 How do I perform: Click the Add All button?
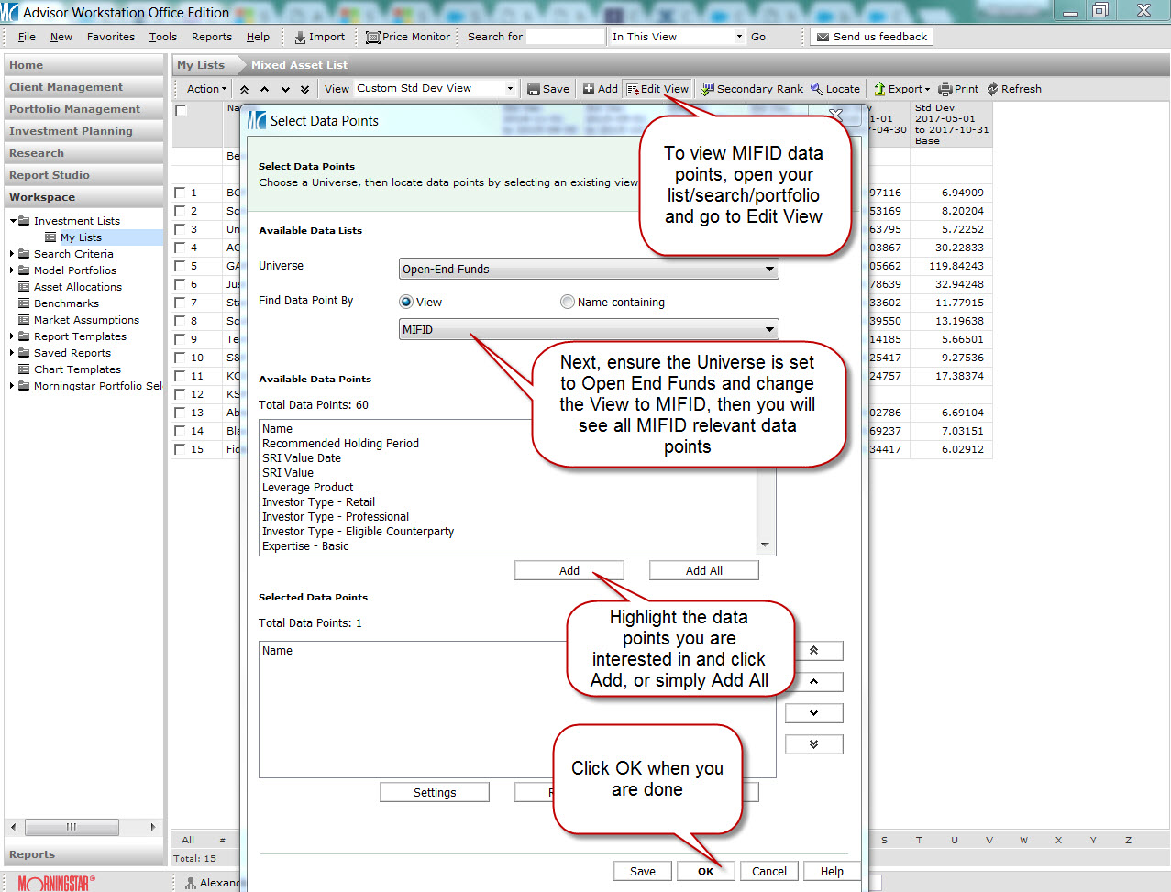(703, 570)
